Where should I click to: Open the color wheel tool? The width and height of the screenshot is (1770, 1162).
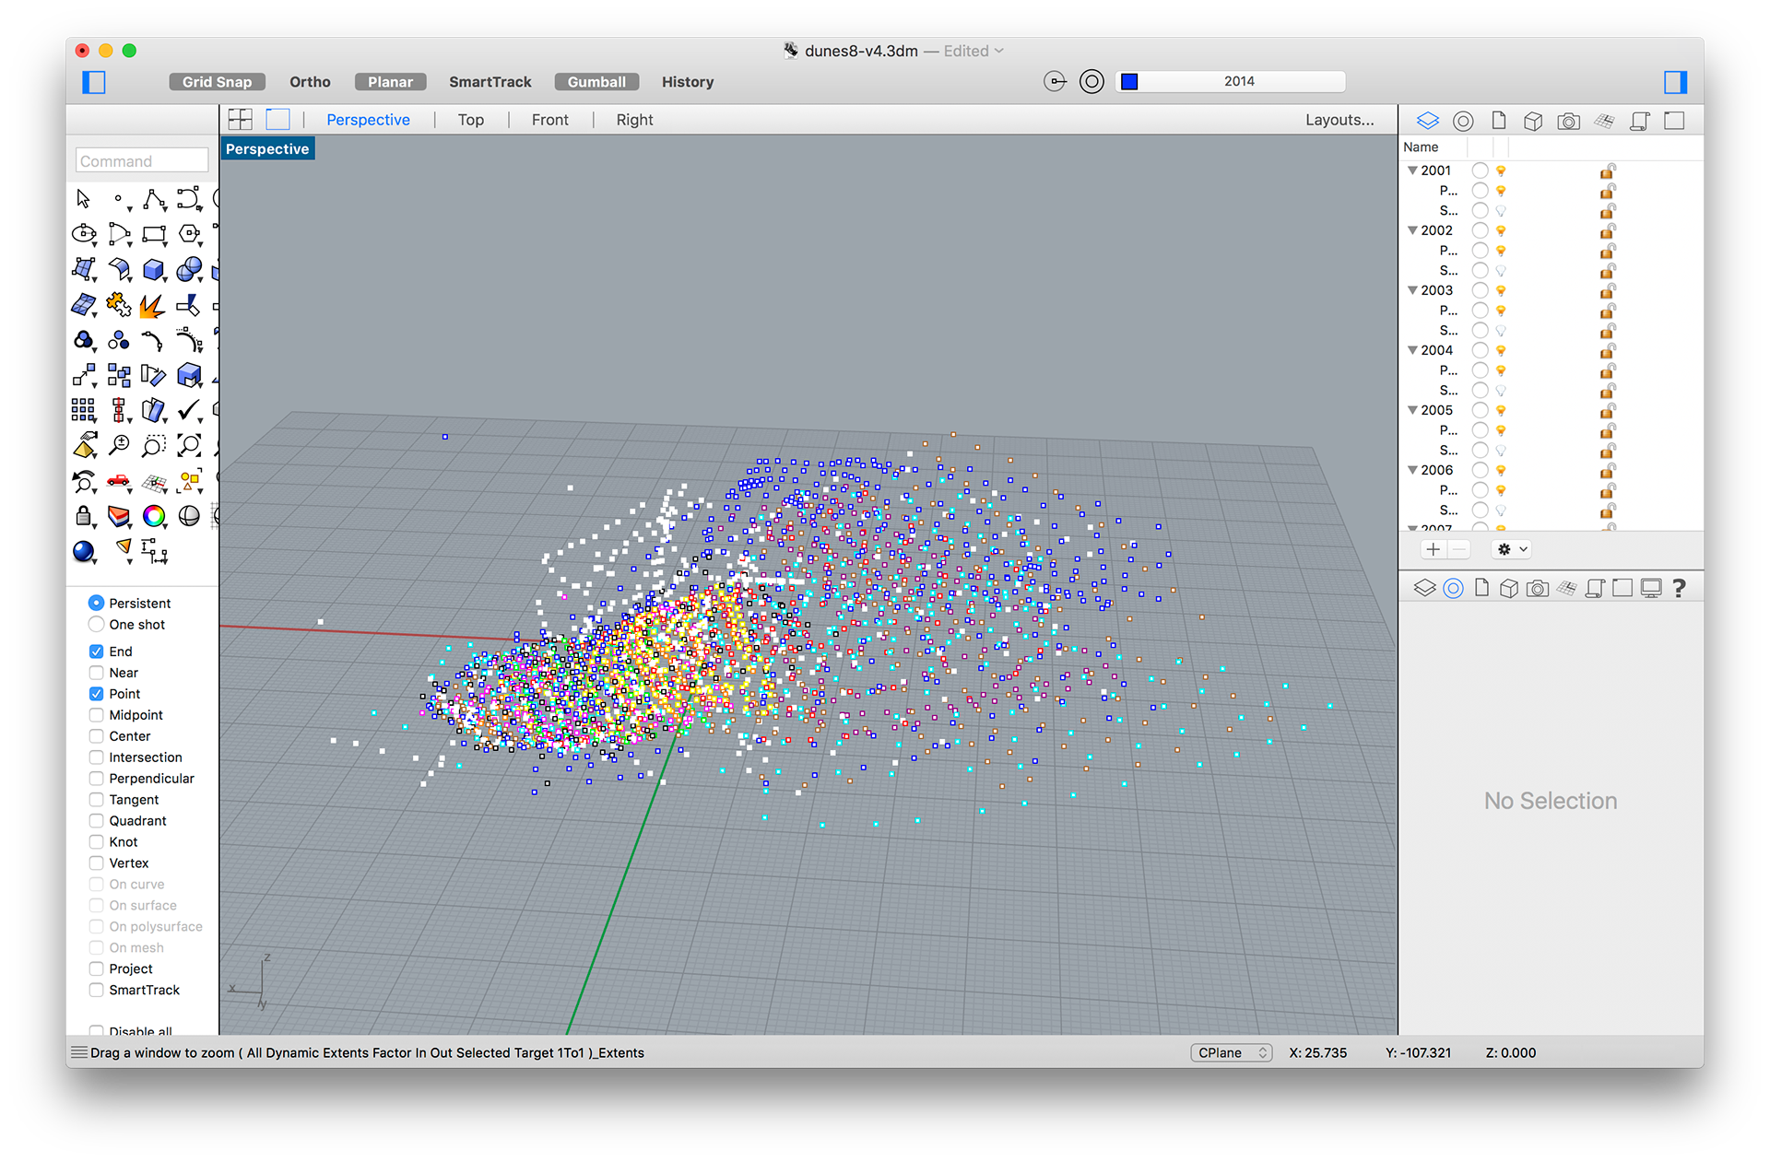coord(154,516)
